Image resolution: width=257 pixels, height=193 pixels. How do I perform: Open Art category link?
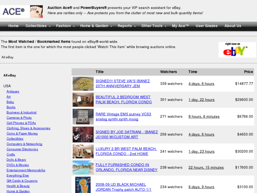click(x=8, y=97)
